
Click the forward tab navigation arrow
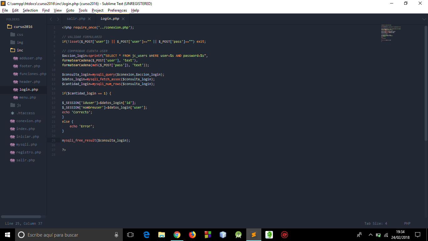(58, 19)
